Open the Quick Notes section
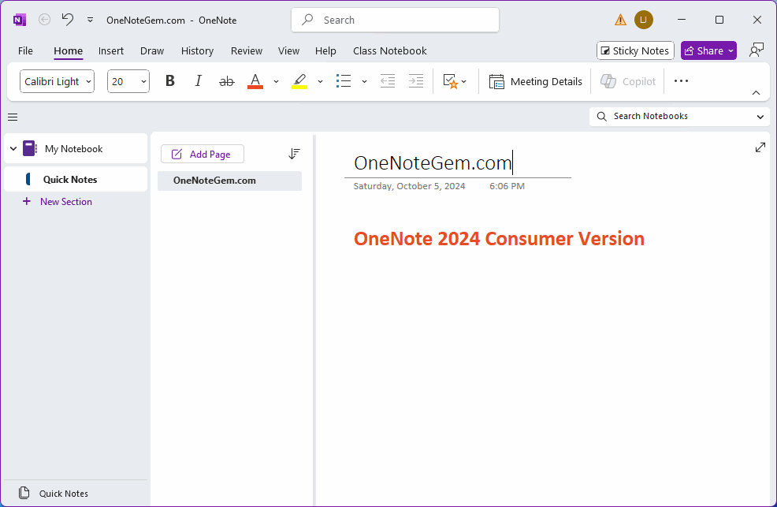 76,180
